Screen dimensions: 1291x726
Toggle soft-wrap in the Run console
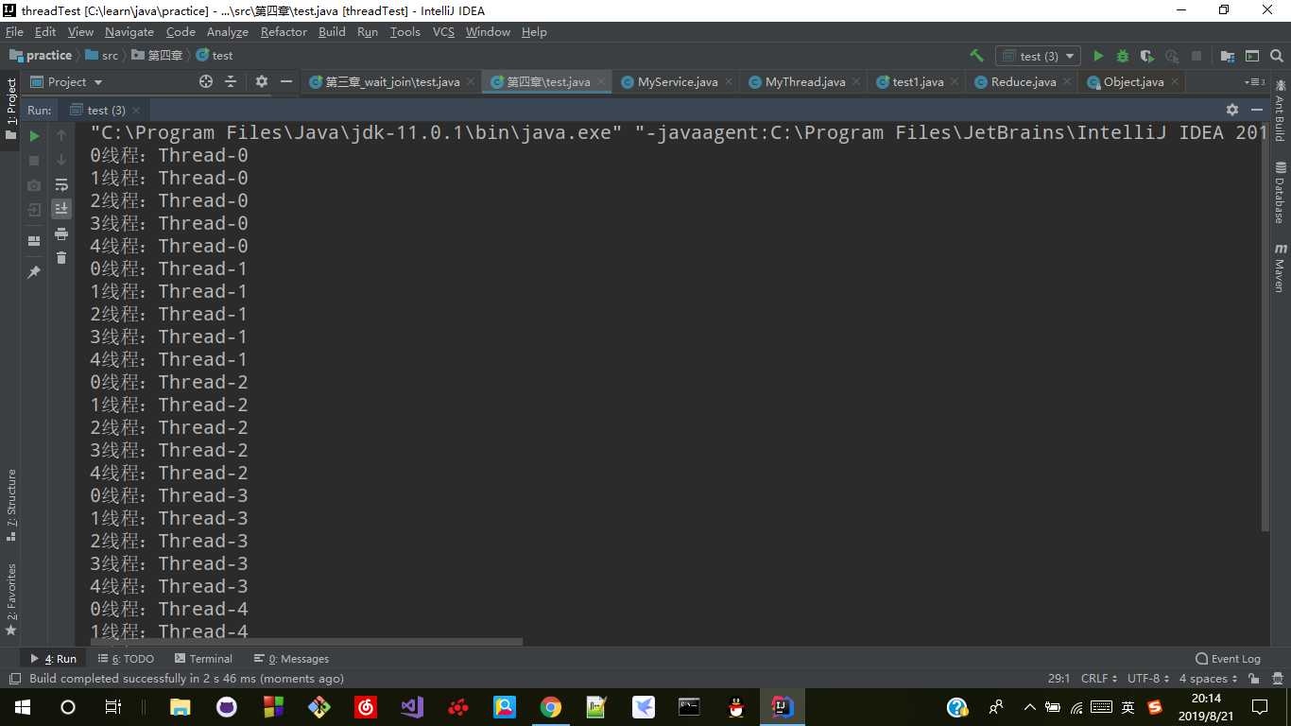(61, 185)
